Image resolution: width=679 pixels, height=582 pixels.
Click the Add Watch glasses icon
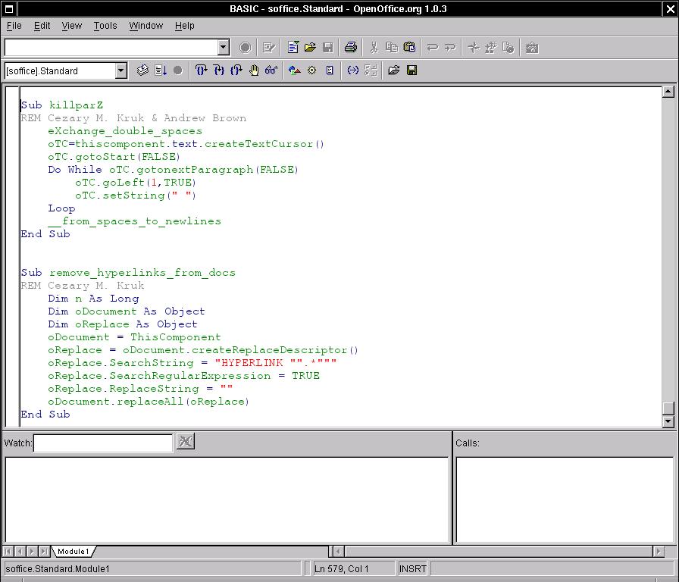271,70
